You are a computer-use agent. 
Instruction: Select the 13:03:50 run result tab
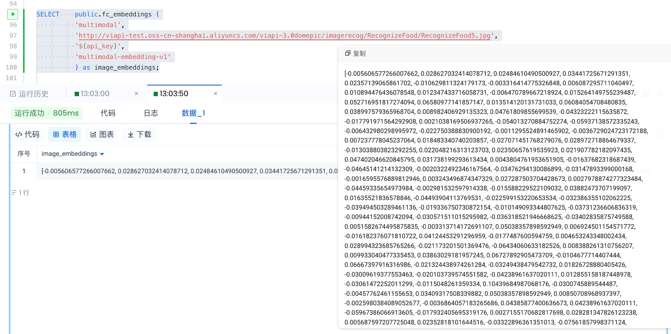point(174,93)
